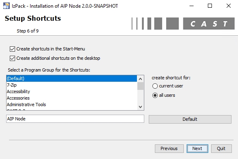Image resolution: width=238 pixels, height=159 pixels.
Task: Quit the installer
Action: [221, 148]
